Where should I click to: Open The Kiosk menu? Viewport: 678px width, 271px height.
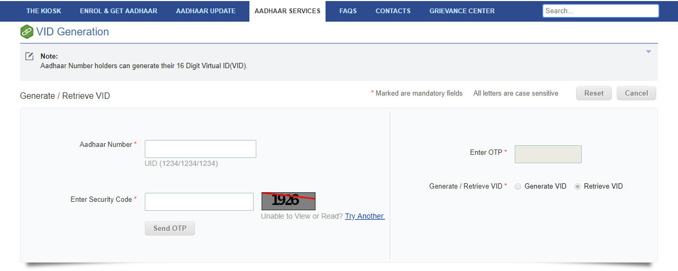[x=44, y=11]
